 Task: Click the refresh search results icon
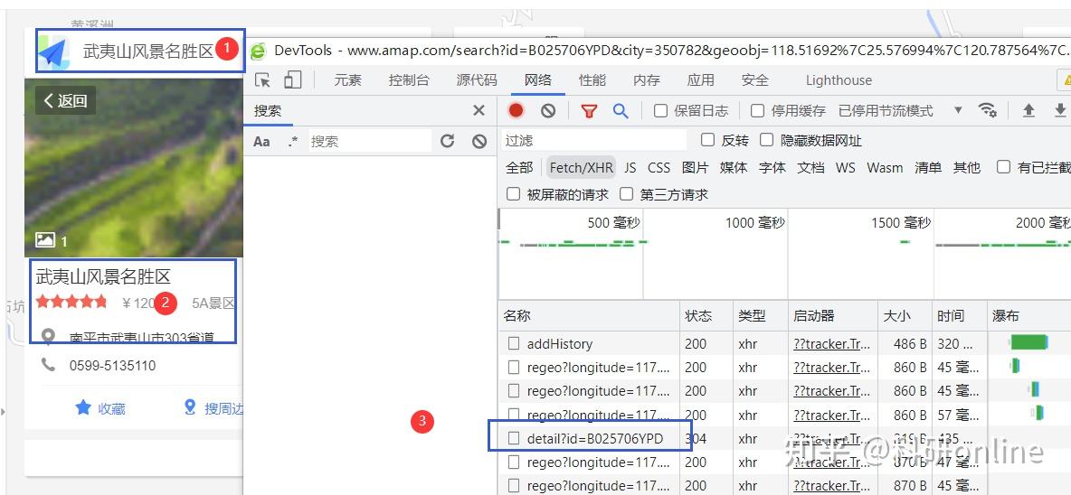(448, 141)
